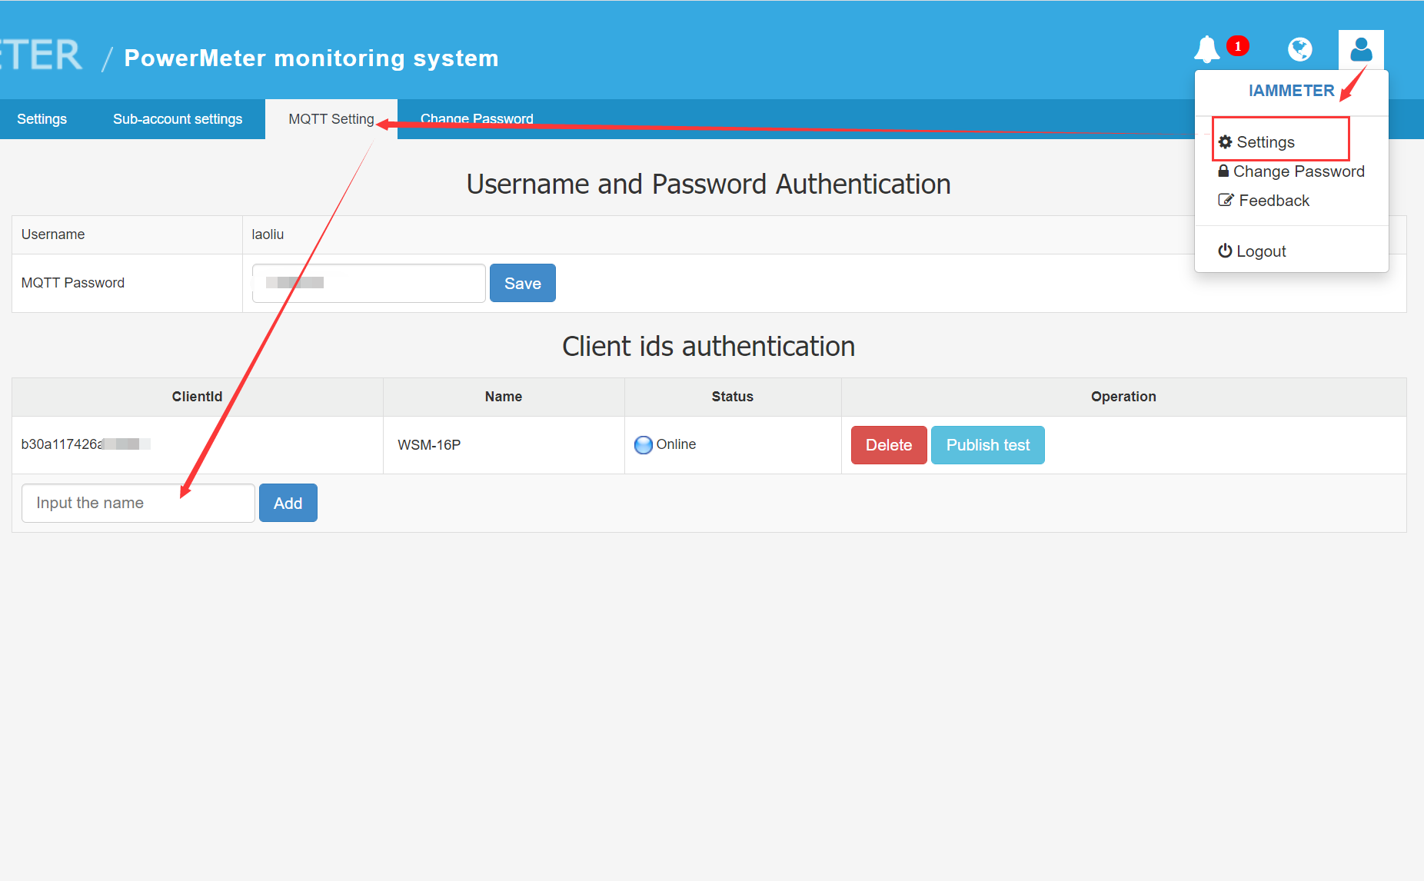Viewport: 1424px width, 881px height.
Task: Select Settings in the user dropdown
Action: [1265, 142]
